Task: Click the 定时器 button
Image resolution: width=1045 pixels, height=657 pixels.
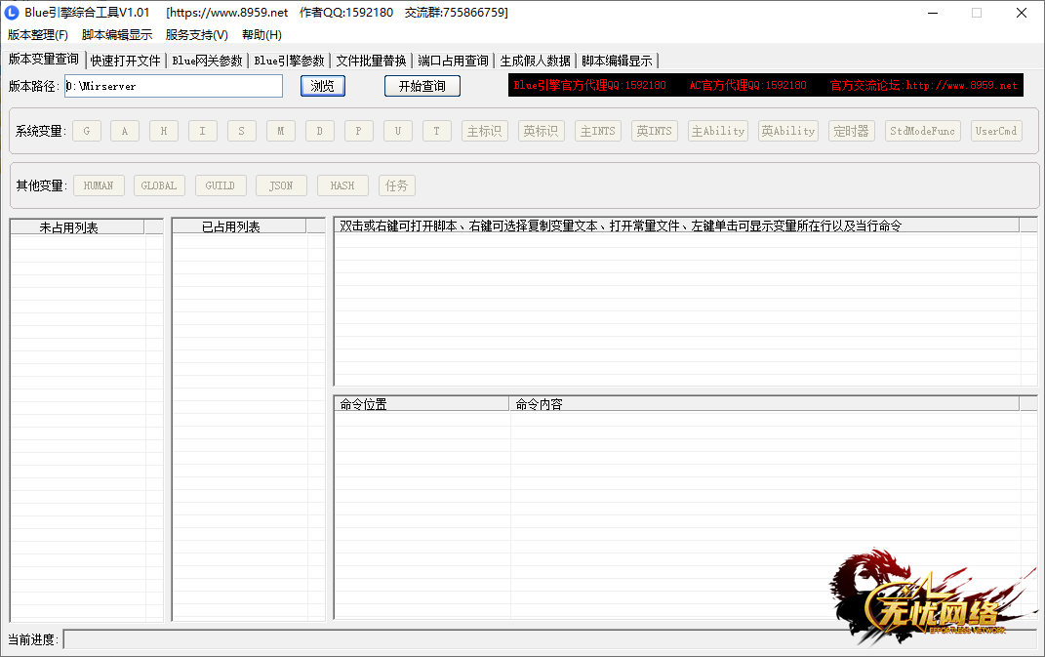Action: 851,131
